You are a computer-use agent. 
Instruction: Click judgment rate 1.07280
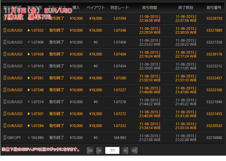pos(120,78)
